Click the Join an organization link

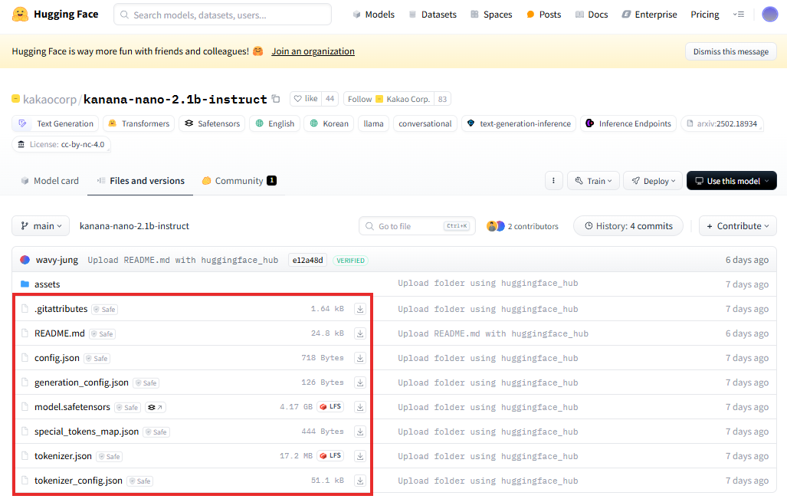313,51
